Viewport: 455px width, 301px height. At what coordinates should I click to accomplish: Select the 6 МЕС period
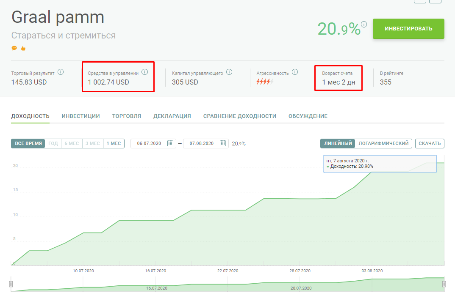point(72,143)
